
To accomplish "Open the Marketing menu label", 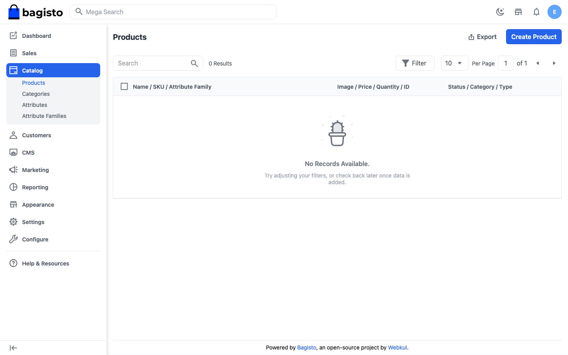I will point(35,170).
